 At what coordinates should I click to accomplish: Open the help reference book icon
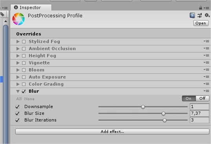click(x=192, y=15)
